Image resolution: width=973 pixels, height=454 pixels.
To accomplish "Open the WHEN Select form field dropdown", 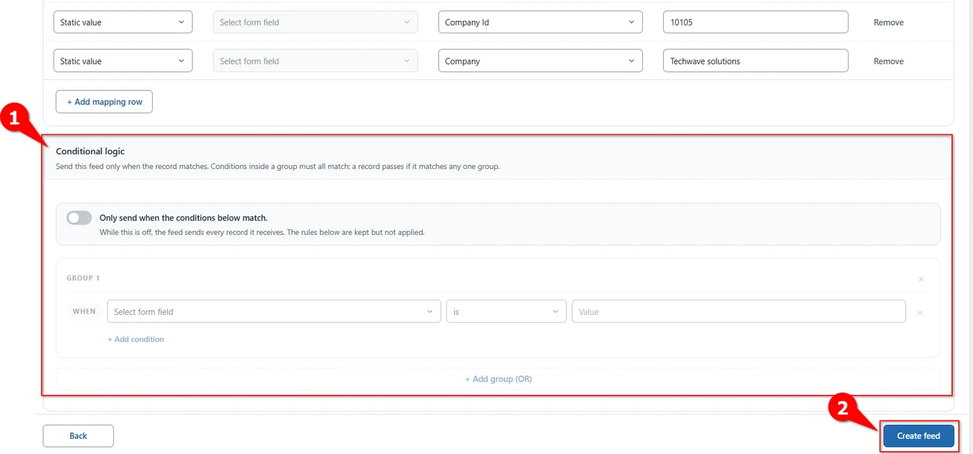I will tap(274, 311).
